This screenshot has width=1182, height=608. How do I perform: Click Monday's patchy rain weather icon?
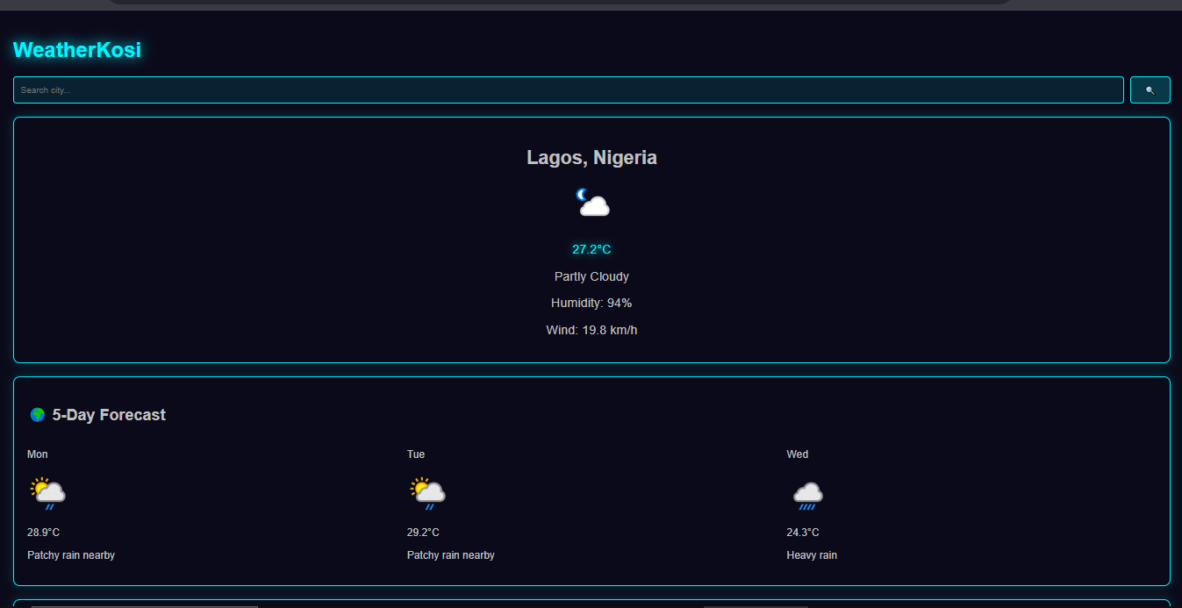[47, 492]
